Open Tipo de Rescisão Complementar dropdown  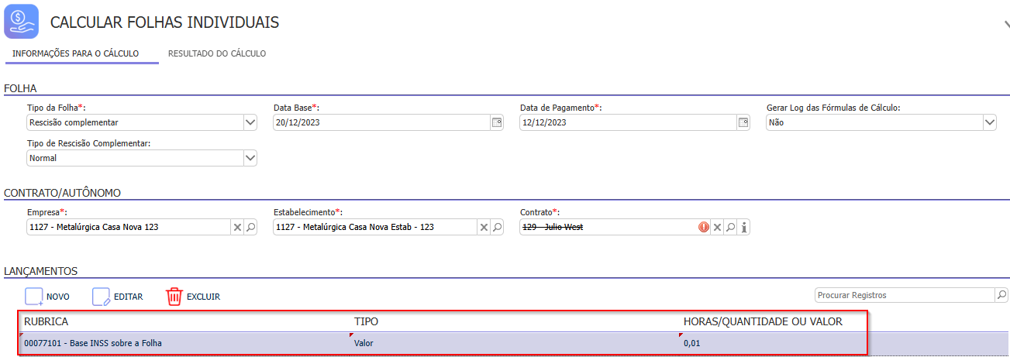[250, 158]
